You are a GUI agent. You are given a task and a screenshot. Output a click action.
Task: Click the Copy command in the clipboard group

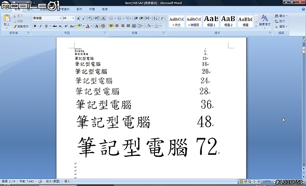18,21
